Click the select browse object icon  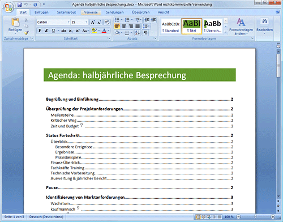(x=278, y=206)
